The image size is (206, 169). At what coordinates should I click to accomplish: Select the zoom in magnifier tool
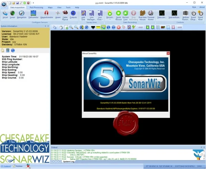click(71, 27)
